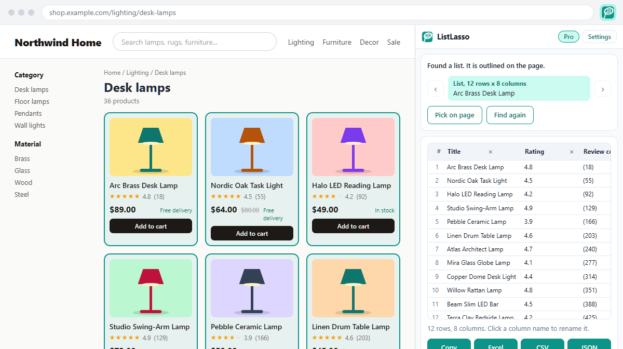Image resolution: width=623 pixels, height=349 pixels.
Task: Click row number 3 in the table
Action: click(x=437, y=194)
